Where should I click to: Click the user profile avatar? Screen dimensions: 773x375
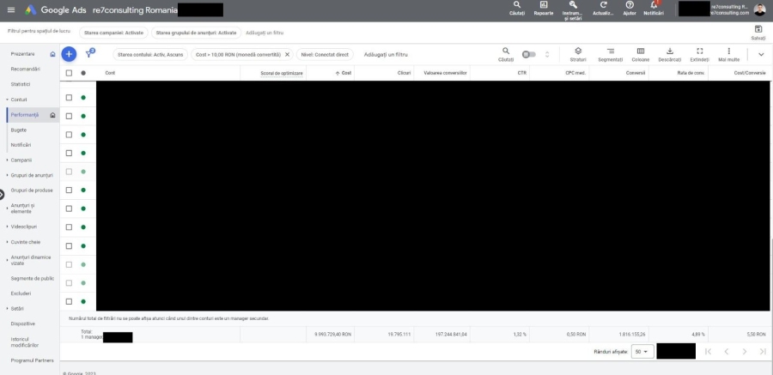click(760, 9)
